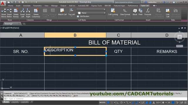Screen dimensions: 188x105
Task: Switch to the Model layout tab
Action: 6,102
